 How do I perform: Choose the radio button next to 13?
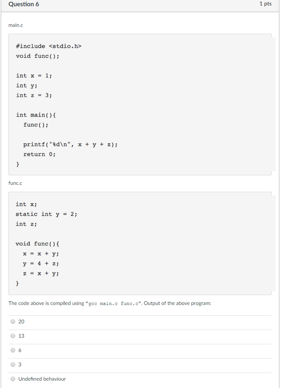13,336
